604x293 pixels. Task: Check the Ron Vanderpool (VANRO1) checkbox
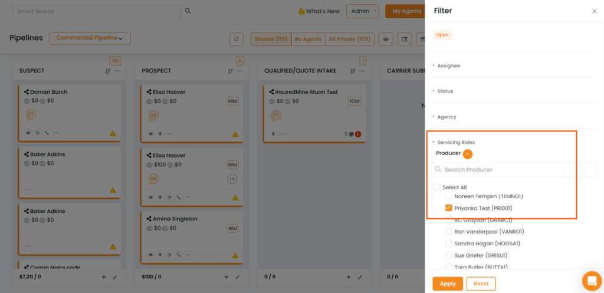(x=449, y=232)
